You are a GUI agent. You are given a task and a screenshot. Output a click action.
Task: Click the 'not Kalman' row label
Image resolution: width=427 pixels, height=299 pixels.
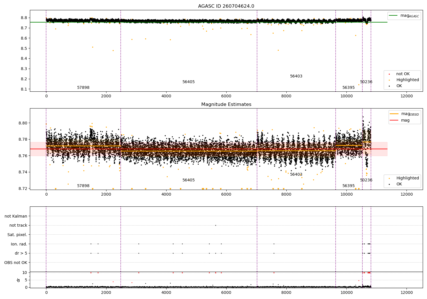coord(16,216)
